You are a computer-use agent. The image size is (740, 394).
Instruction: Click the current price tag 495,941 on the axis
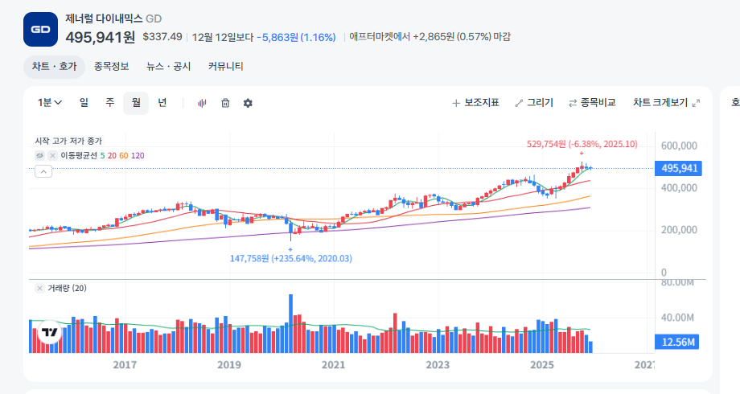tap(678, 168)
